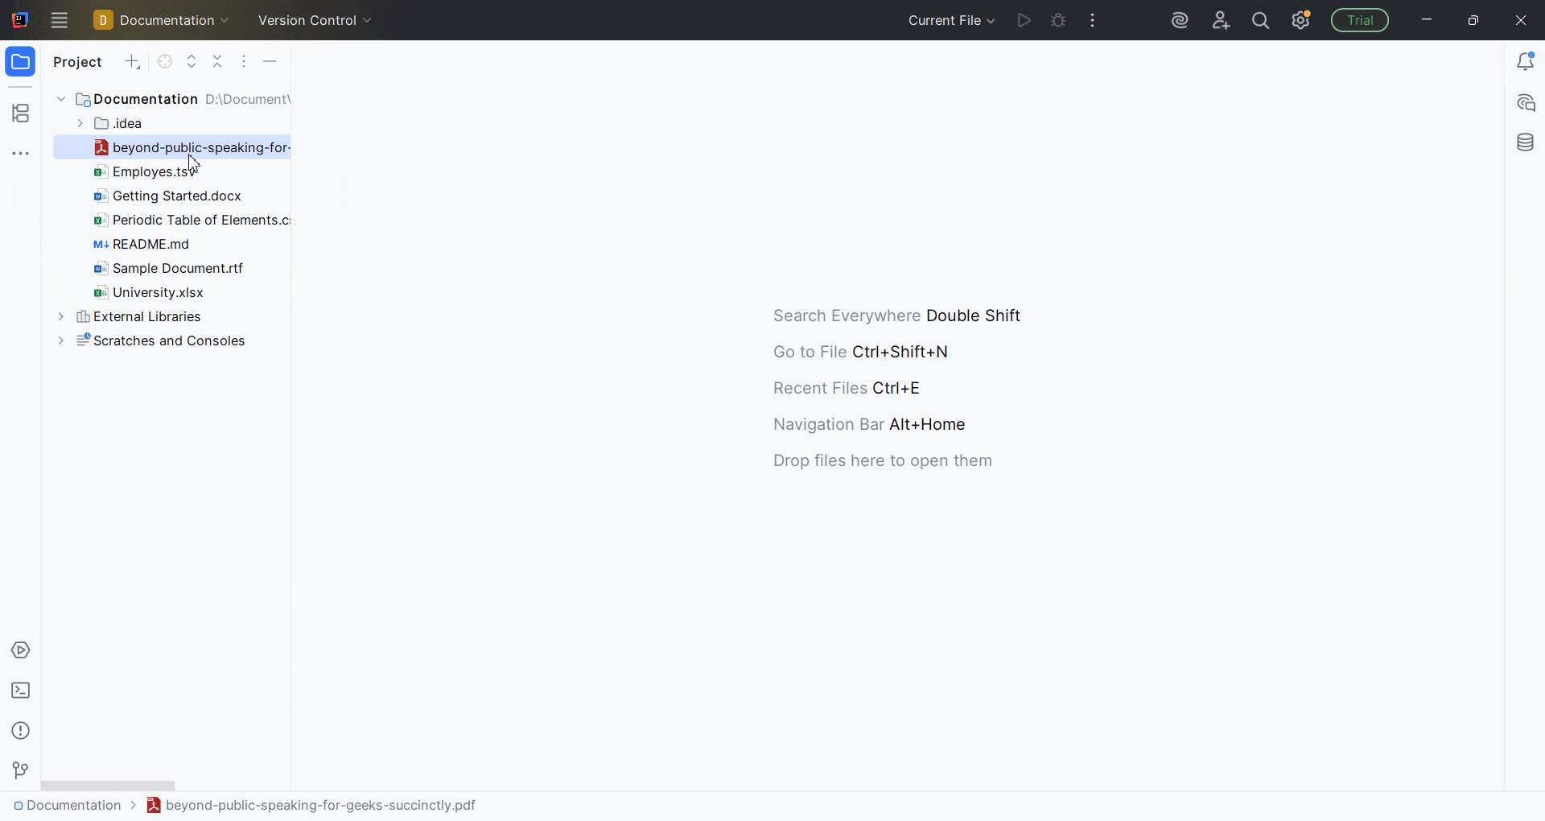Image resolution: width=1545 pixels, height=821 pixels.
Task: Open the main hamburger menu
Action: point(60,21)
